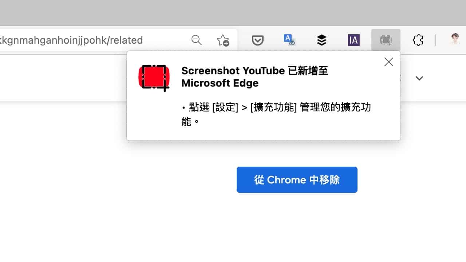Viewport: 466px width, 262px height.
Task: Expand the chevron dropdown beside the popup
Action: click(419, 78)
